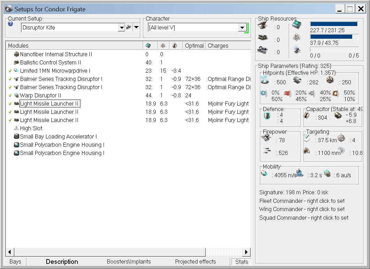Click the EM resistance icon
This screenshot has width=370, height=269.
(x=264, y=93)
